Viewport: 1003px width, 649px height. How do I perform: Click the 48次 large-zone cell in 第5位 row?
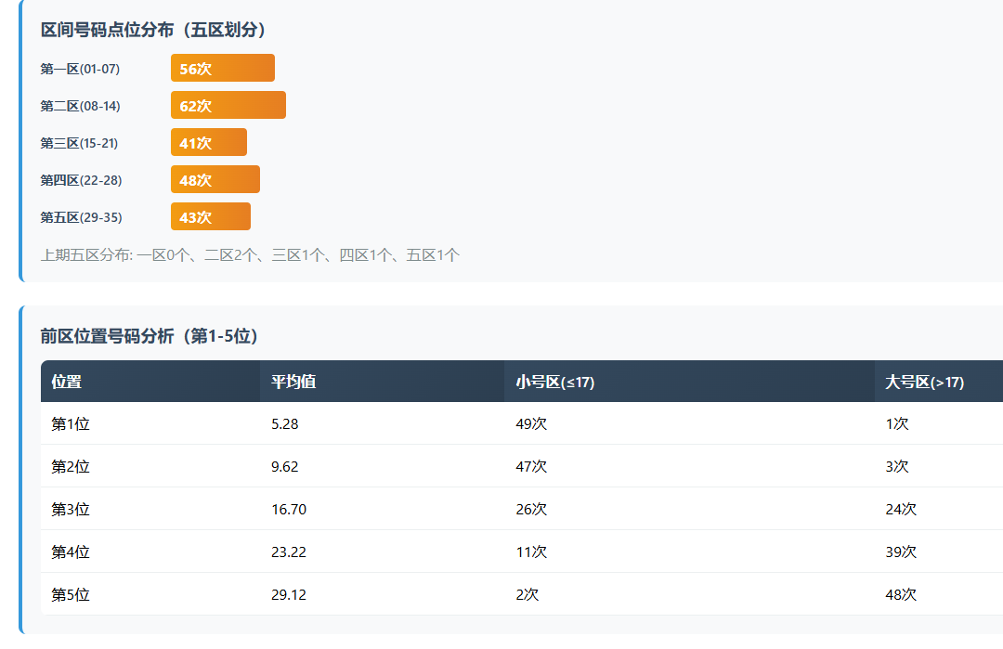click(901, 594)
